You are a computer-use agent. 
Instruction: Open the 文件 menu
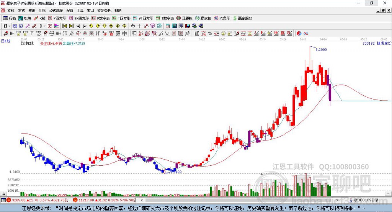tap(11, 10)
